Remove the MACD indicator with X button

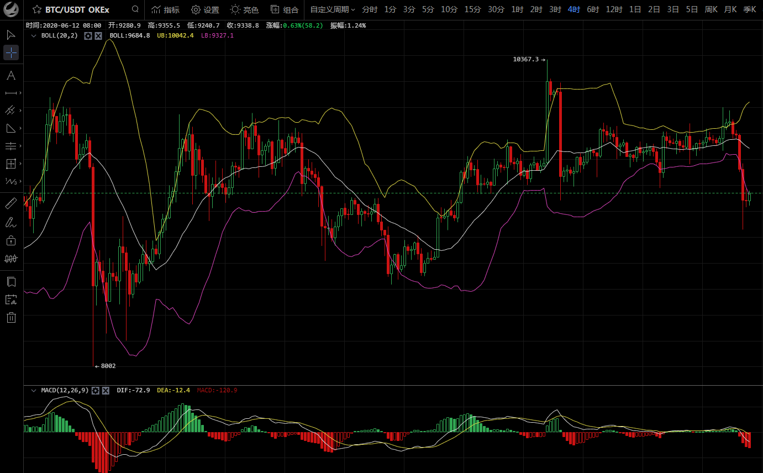point(106,391)
